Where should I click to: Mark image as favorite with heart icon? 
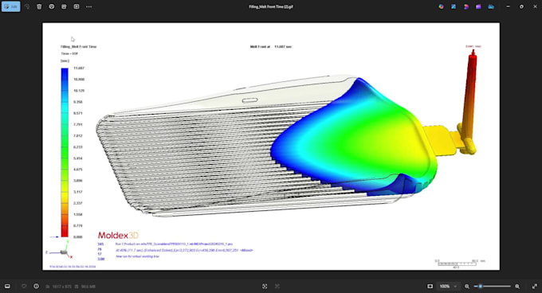(24, 286)
